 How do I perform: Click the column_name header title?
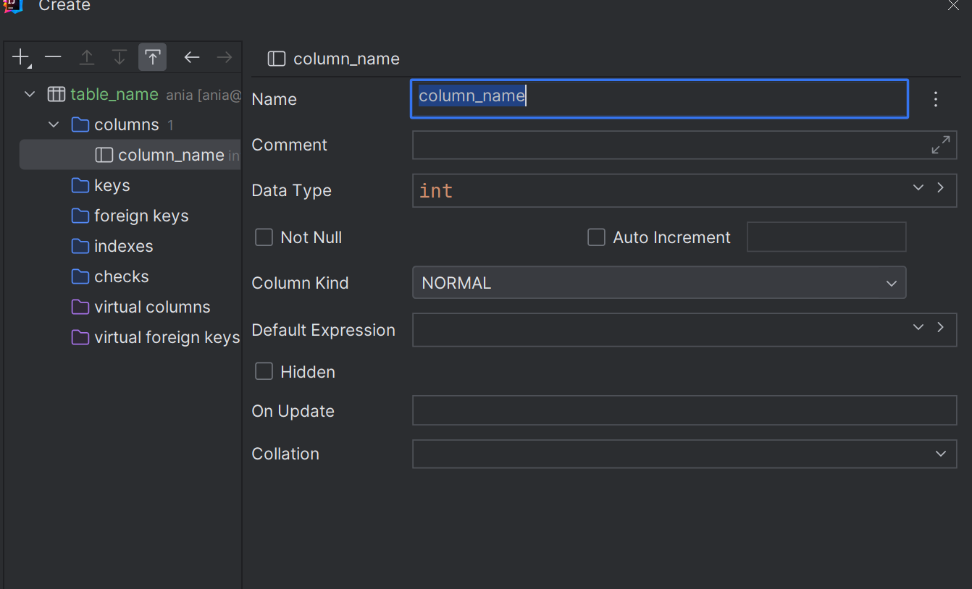(346, 59)
